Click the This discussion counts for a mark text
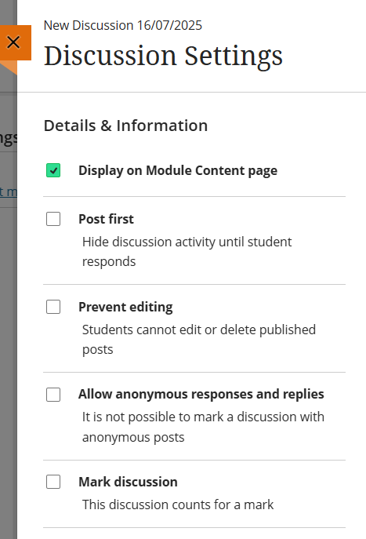Viewport: 366px width, 539px height. pyautogui.click(x=178, y=504)
